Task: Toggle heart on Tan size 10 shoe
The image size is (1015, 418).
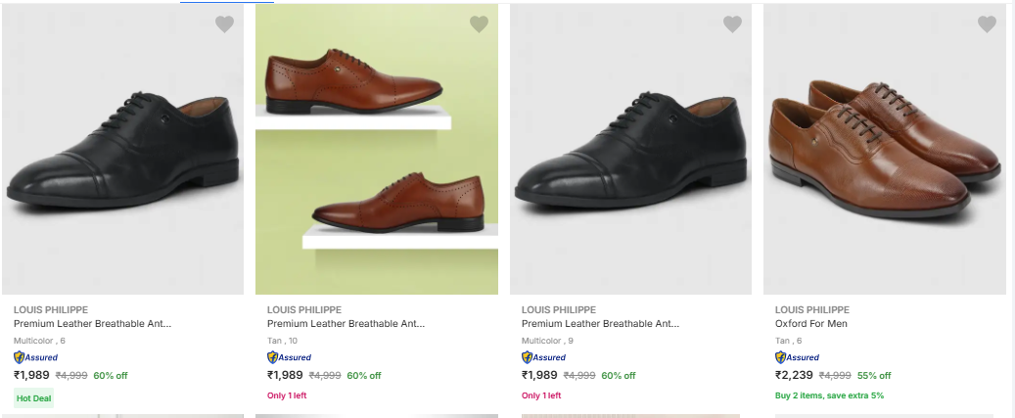Action: click(479, 24)
